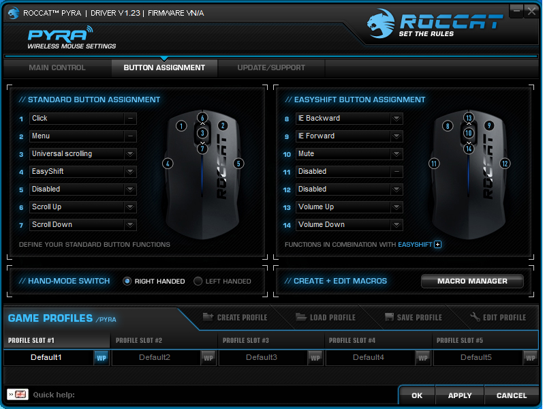Select Left Handed mode
Screen dimensions: 545x409
tap(198, 281)
